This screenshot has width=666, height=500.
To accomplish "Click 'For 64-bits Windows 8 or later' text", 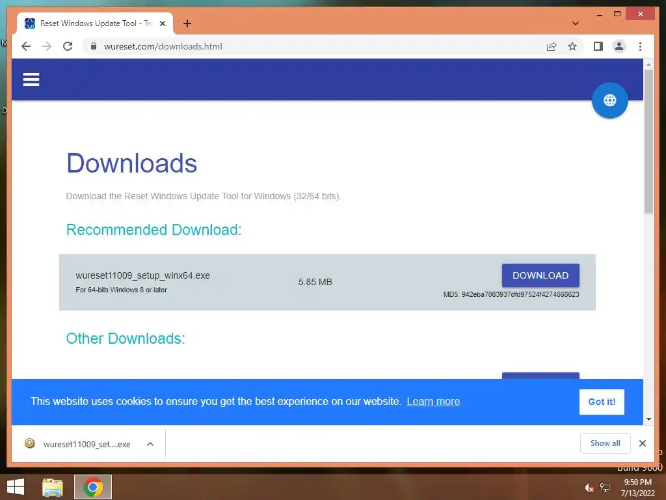I will 121,290.
